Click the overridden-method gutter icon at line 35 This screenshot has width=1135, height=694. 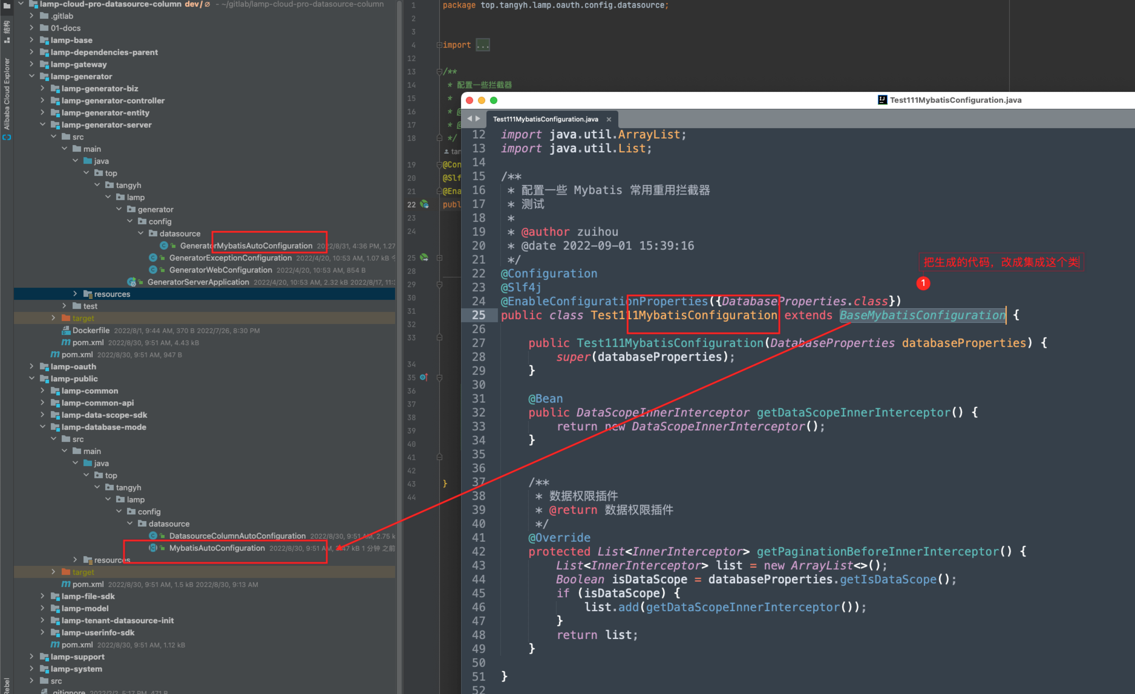[x=424, y=377]
